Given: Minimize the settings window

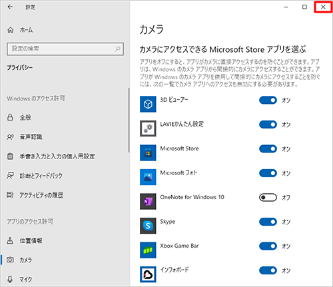Looking at the screenshot, I should 286,7.
